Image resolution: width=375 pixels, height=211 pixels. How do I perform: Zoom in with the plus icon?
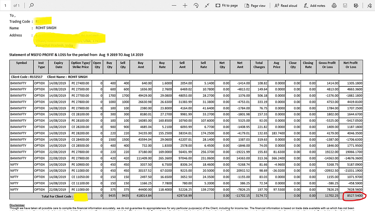[x=185, y=6]
